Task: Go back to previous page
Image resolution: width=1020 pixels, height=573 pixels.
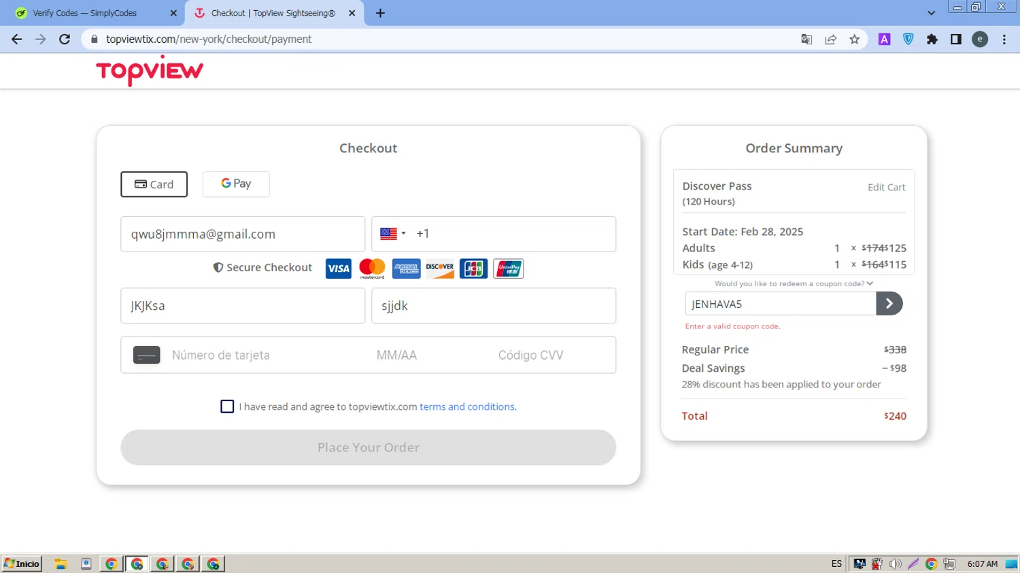Action: coord(17,39)
